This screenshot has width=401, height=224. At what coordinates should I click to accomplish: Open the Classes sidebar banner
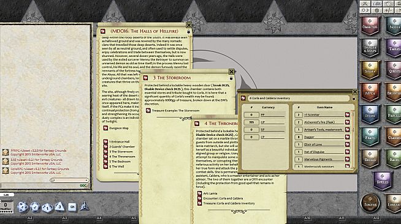coord(394,136)
